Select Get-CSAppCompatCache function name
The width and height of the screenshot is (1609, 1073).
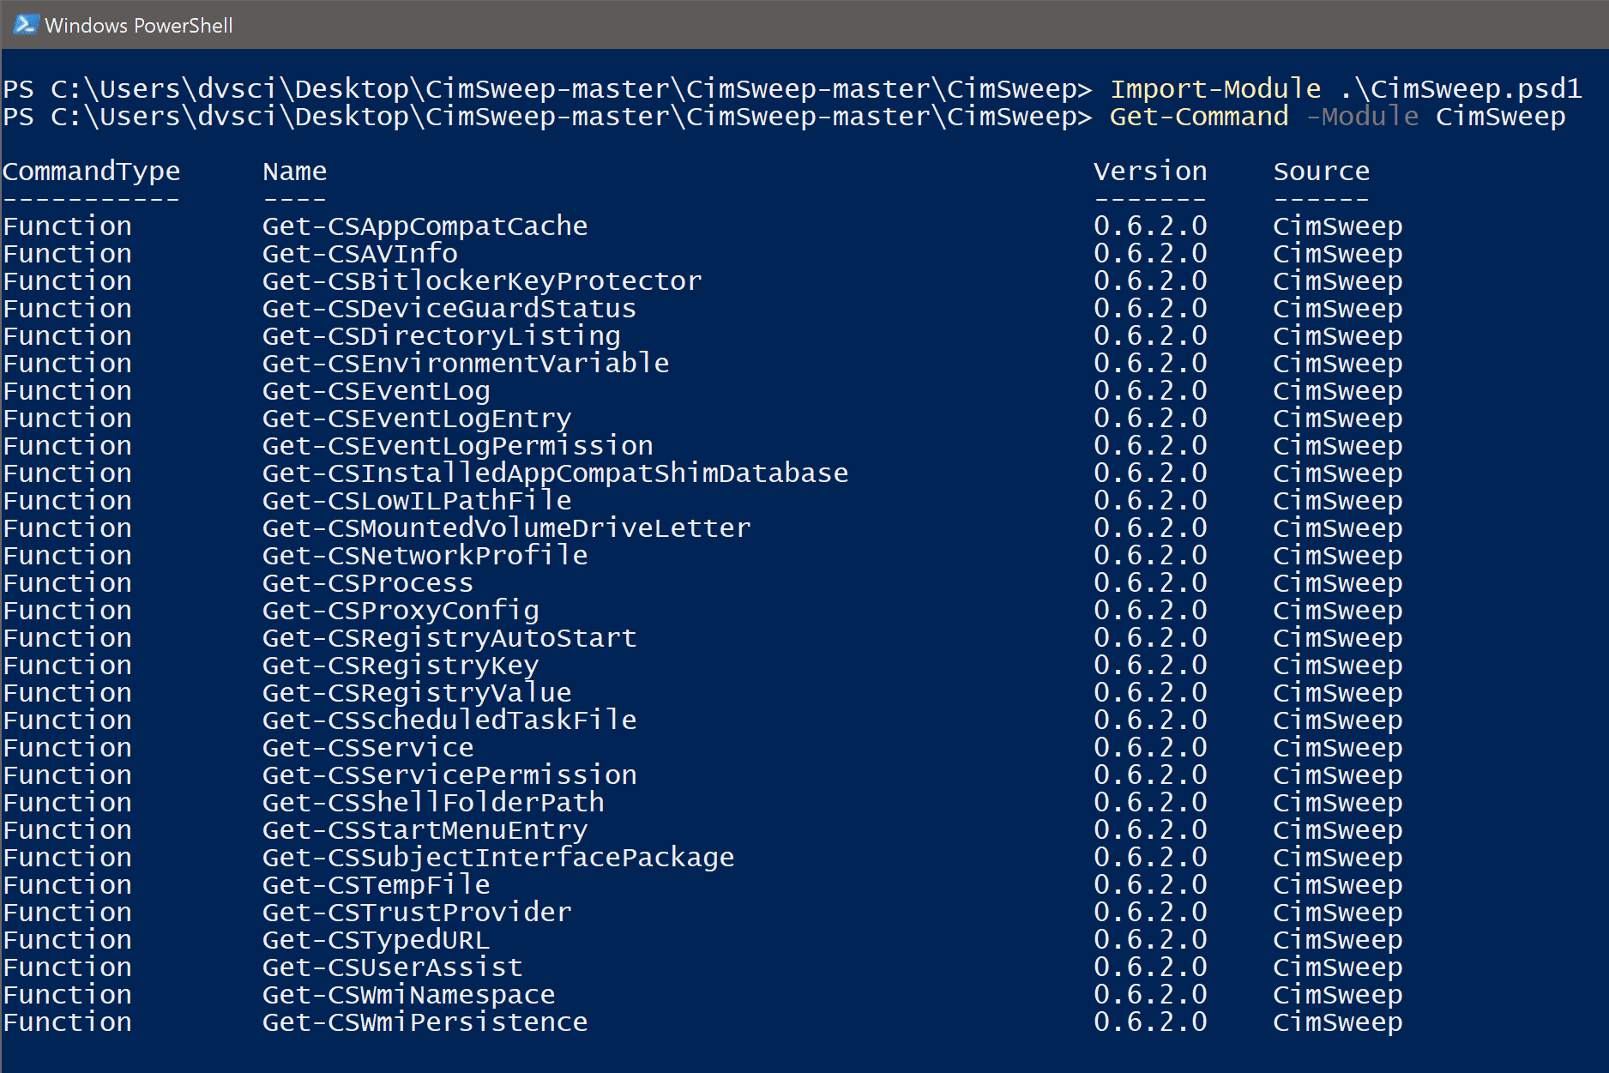[425, 226]
